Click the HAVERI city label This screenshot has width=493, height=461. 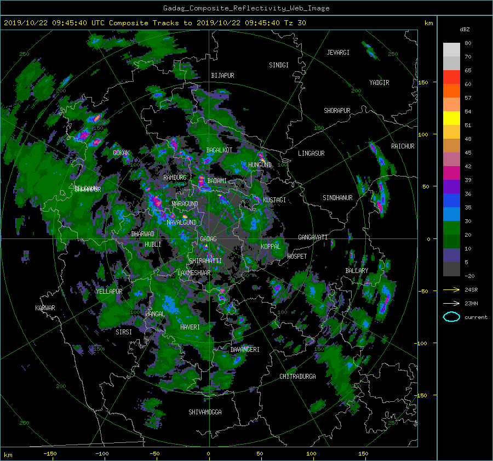[x=190, y=327]
